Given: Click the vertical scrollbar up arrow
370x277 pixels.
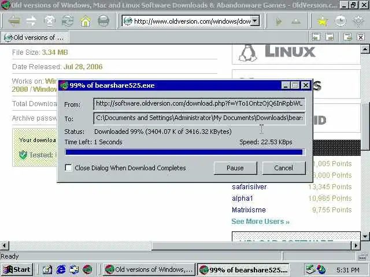Looking at the screenshot, I should click(x=365, y=49).
